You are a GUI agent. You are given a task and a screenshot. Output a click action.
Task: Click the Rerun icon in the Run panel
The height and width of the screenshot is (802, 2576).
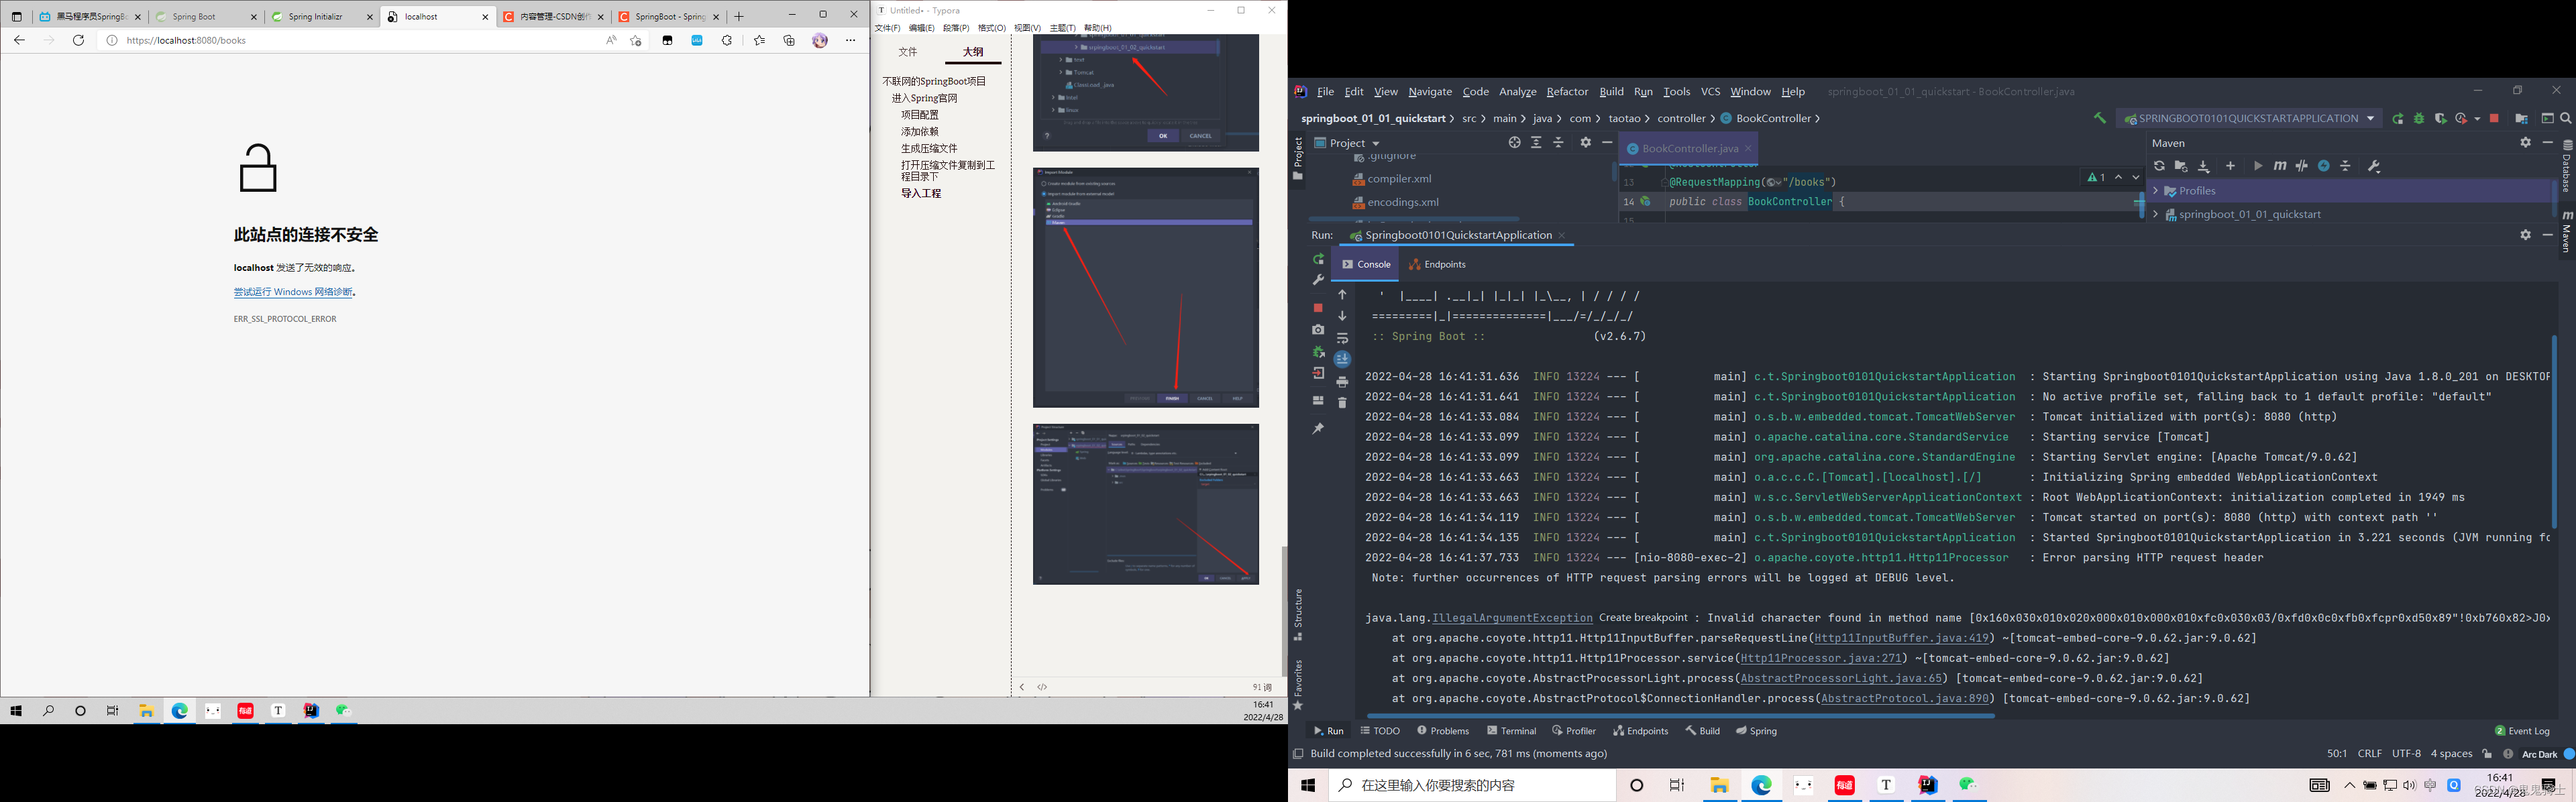point(1318,259)
